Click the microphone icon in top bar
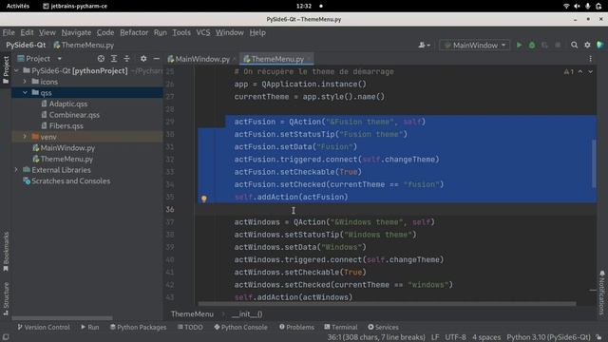This screenshot has height=342, width=608. pyautogui.click(x=588, y=6)
